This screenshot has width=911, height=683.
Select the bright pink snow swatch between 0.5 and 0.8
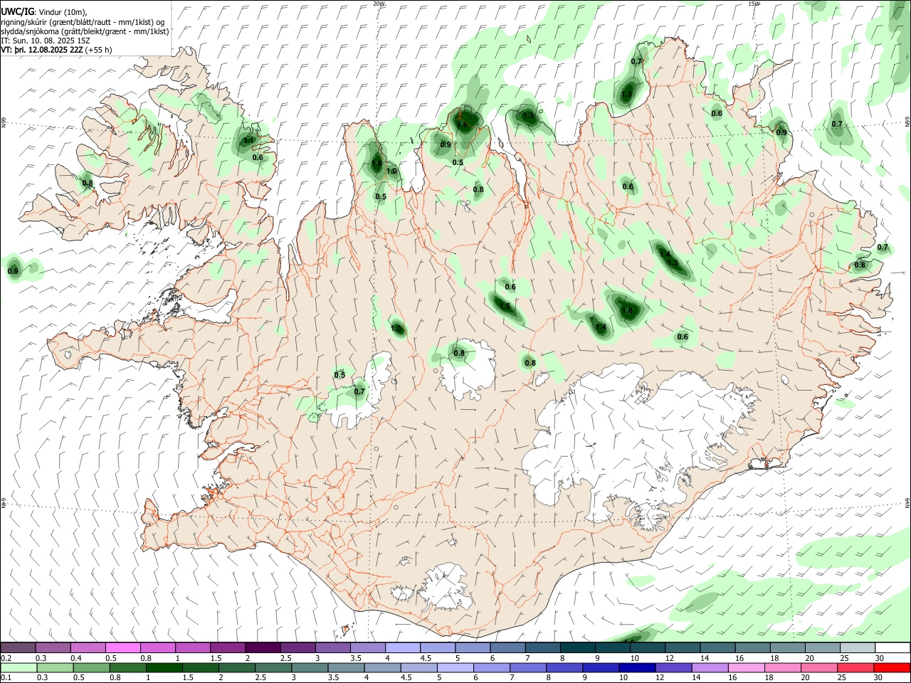pos(123,647)
